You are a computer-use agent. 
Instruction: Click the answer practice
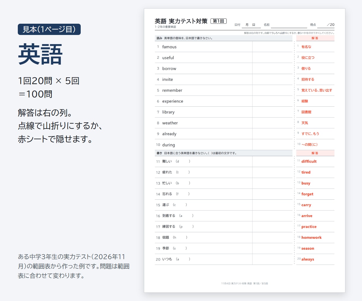point(309,227)
